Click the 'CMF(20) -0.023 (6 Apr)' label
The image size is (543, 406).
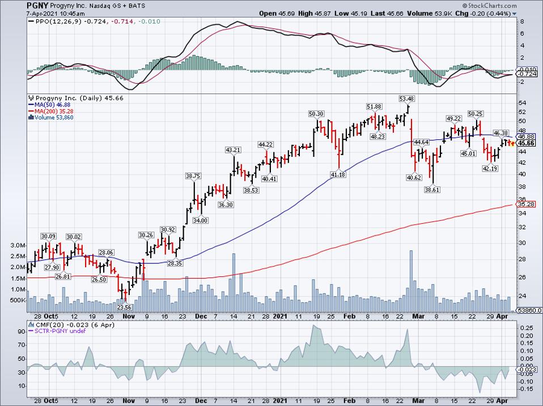(x=75, y=324)
